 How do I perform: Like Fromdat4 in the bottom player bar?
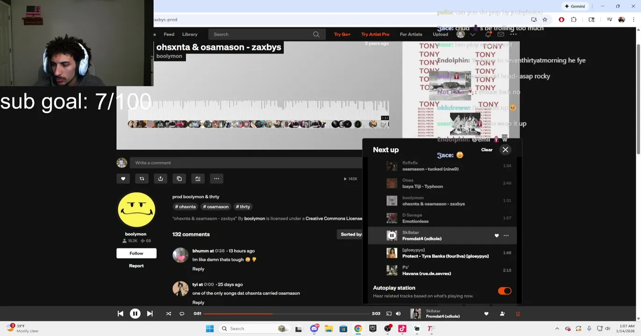click(x=486, y=314)
